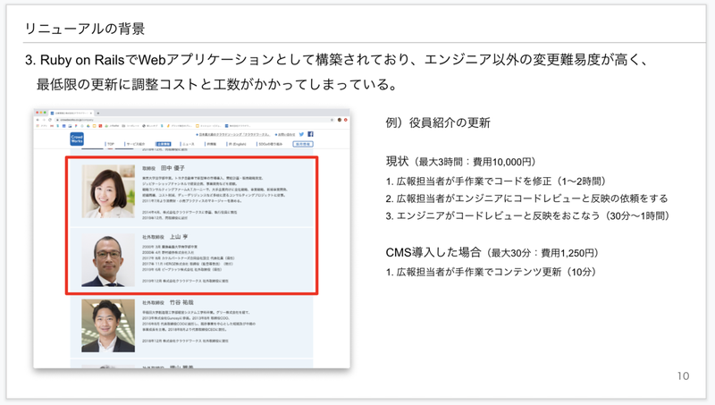The height and width of the screenshot is (405, 715).
Task: Open the Twitter icon in the site header
Action: (x=300, y=134)
